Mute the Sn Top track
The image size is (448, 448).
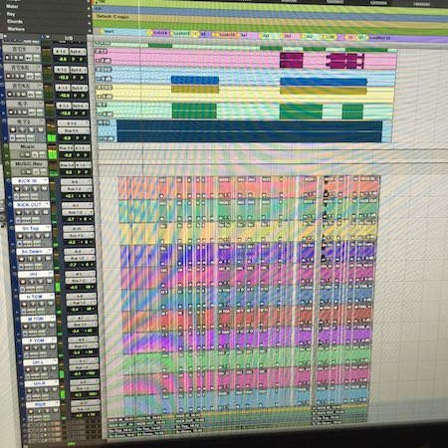tap(47, 235)
